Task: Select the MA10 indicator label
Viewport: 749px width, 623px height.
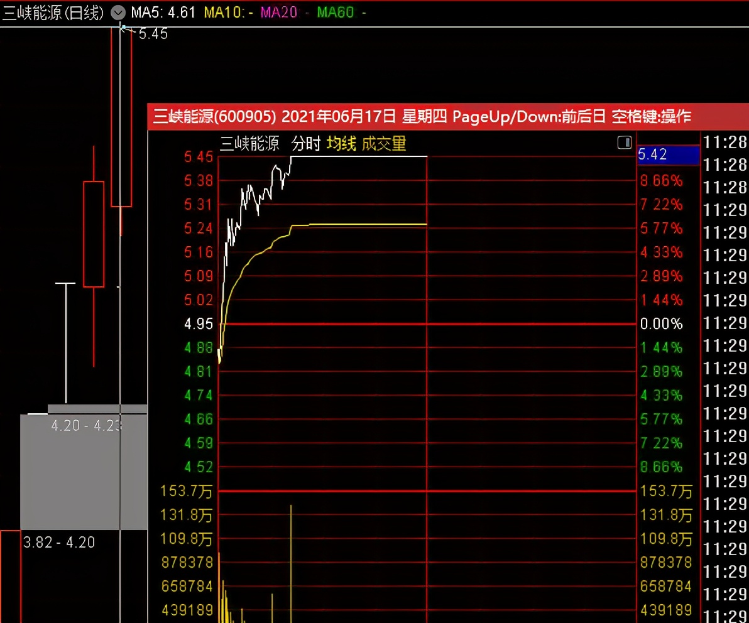Action: (228, 12)
